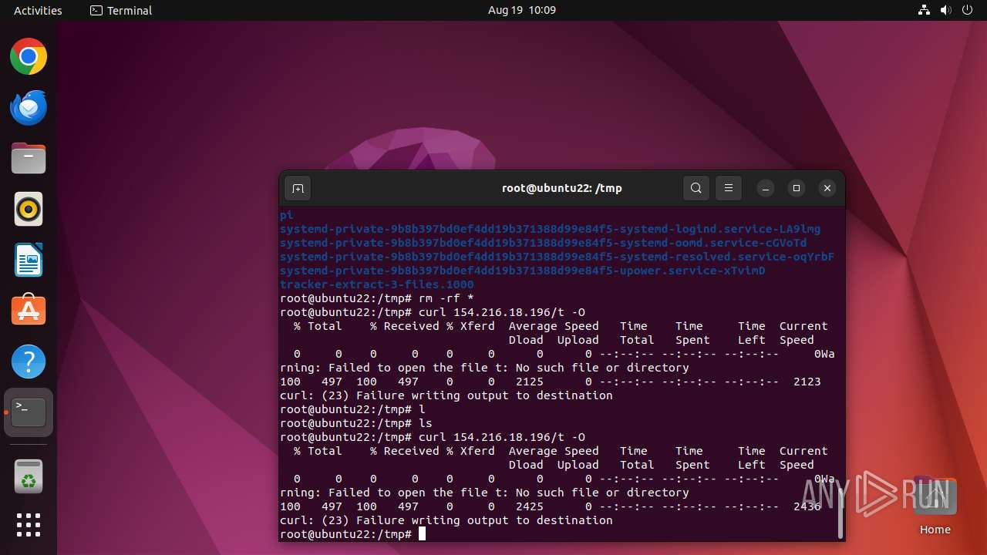
Task: Open a new terminal tab
Action: [x=298, y=188]
